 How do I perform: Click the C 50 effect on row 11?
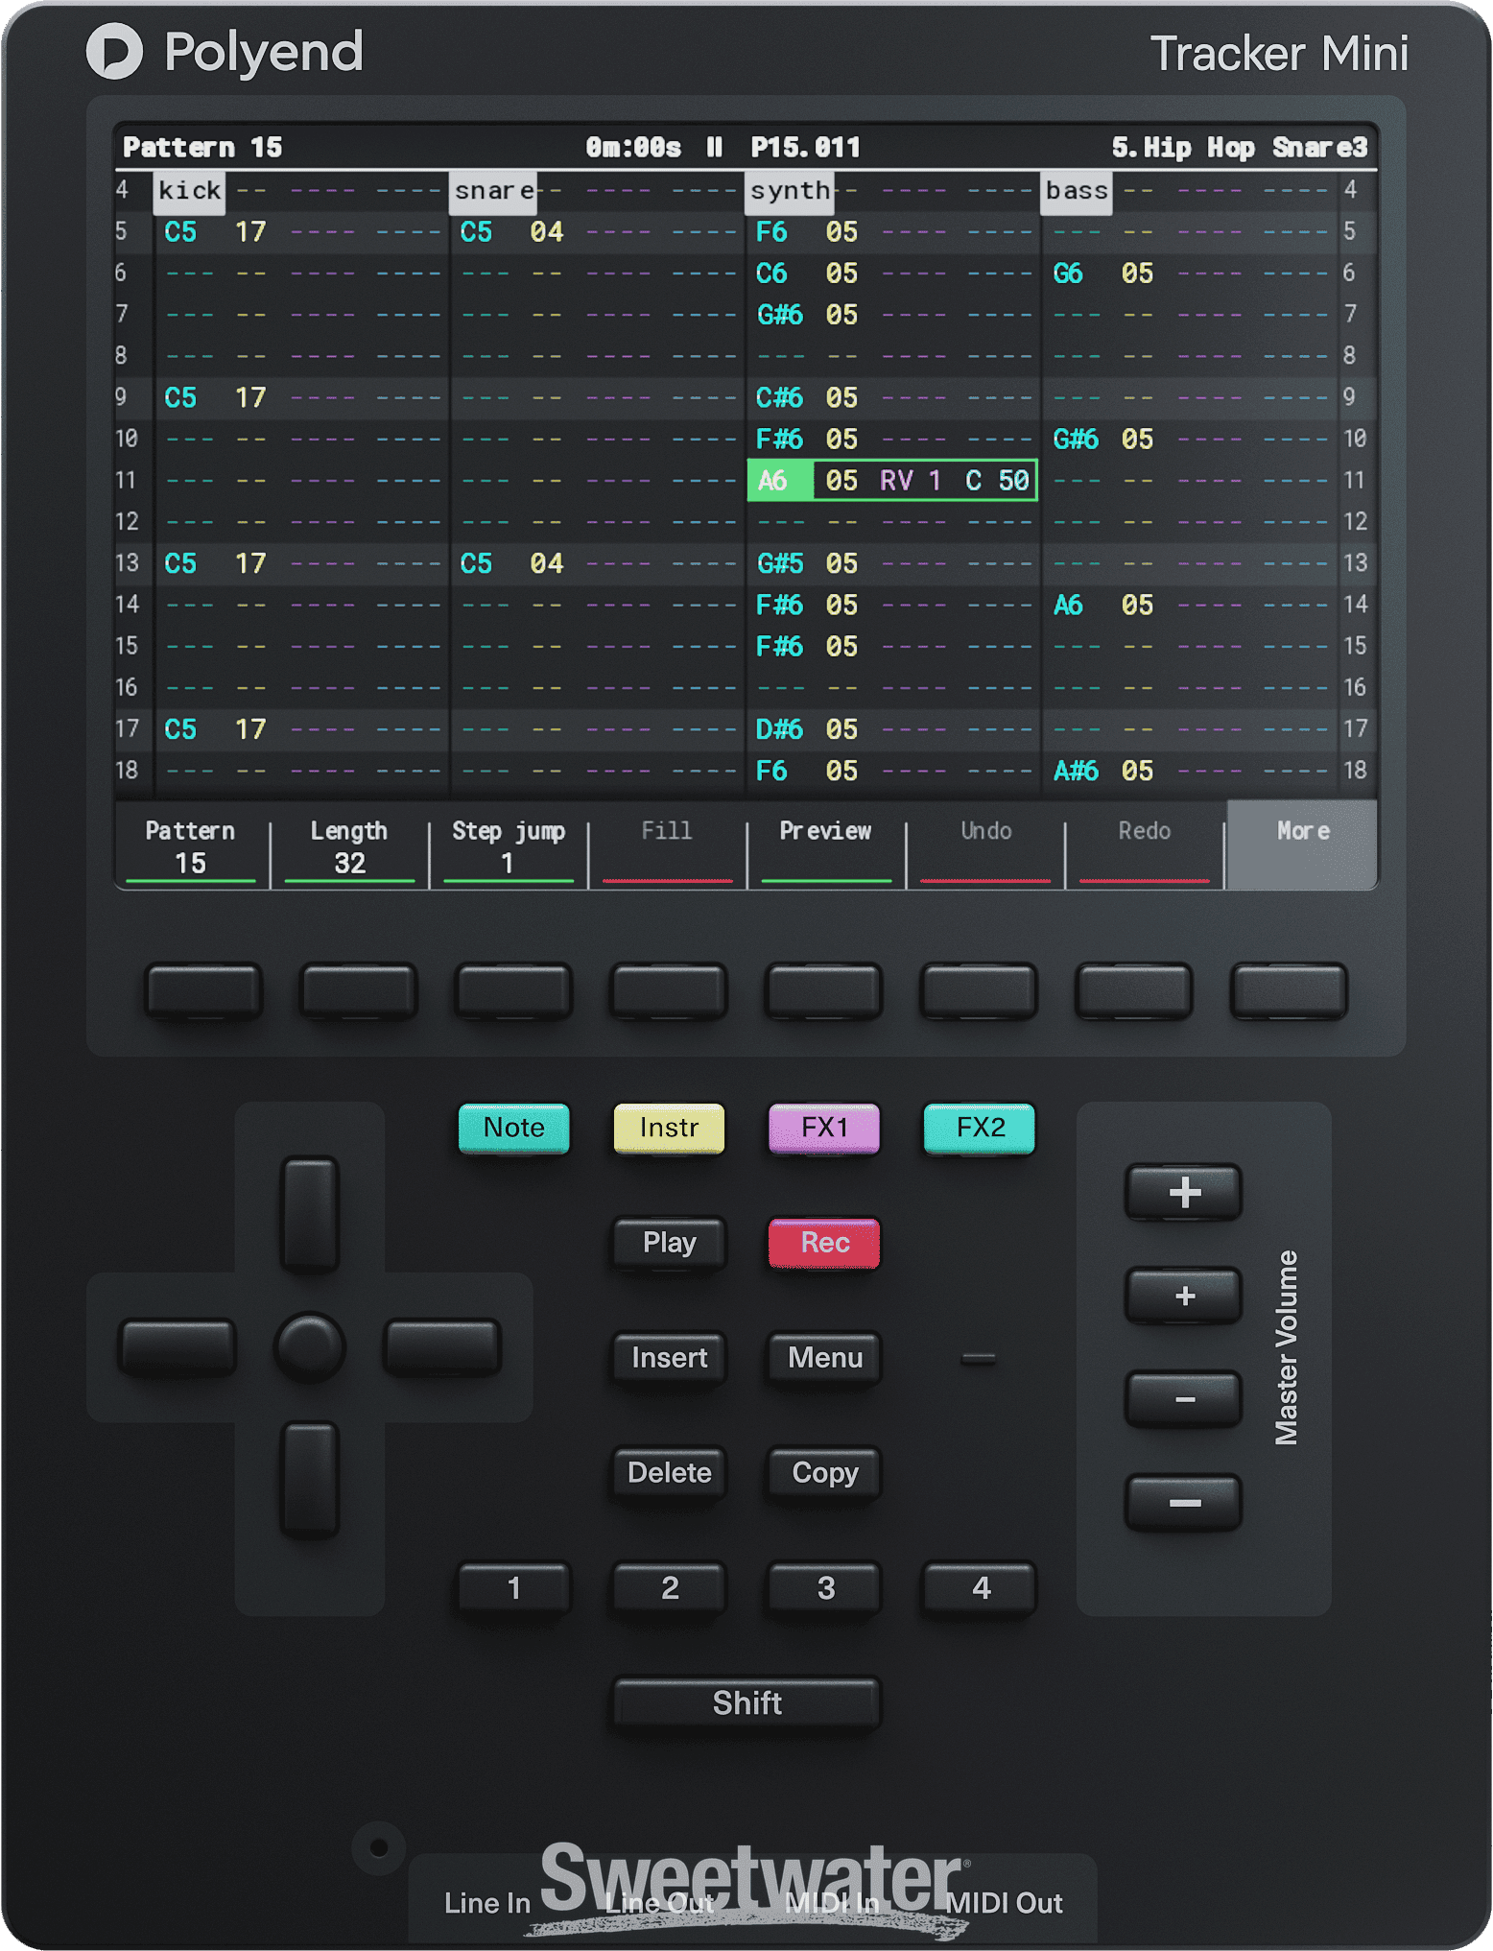[x=997, y=481]
